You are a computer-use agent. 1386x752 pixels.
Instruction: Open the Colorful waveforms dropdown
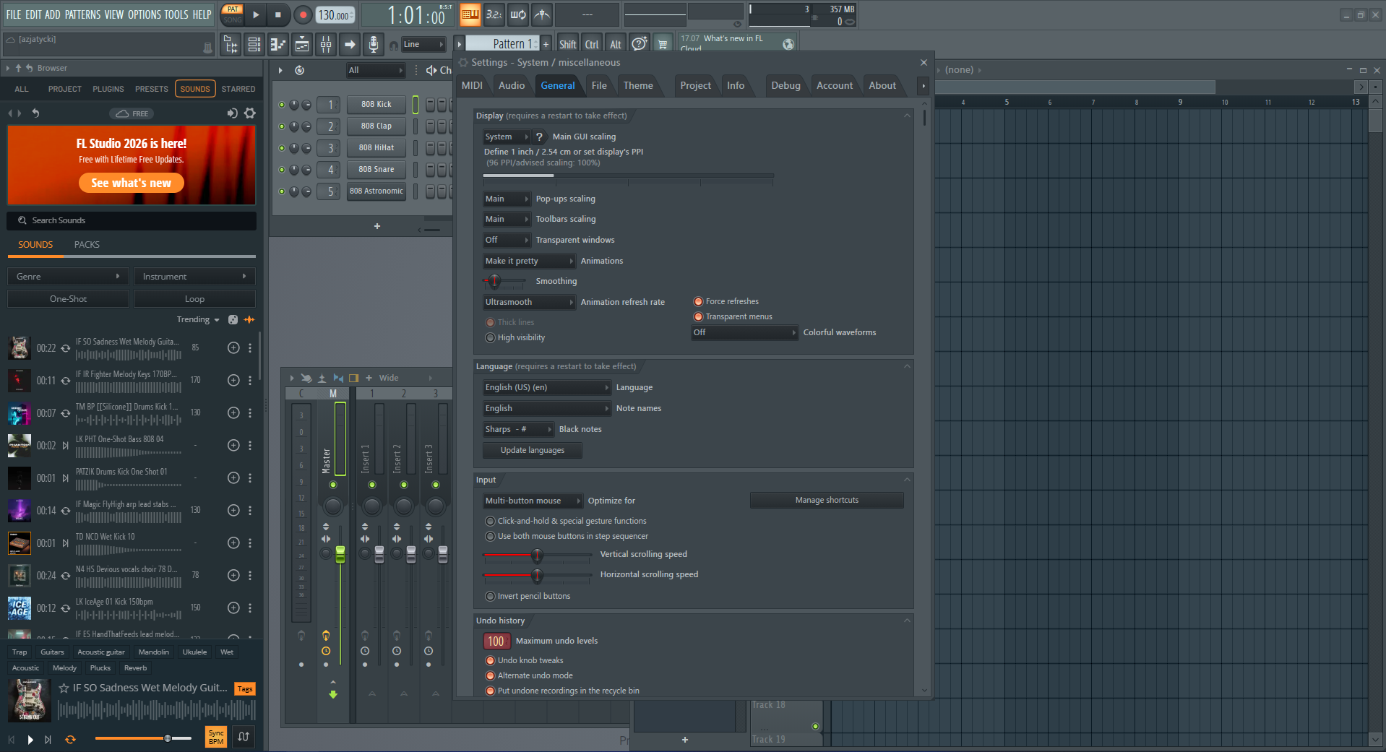(x=744, y=332)
